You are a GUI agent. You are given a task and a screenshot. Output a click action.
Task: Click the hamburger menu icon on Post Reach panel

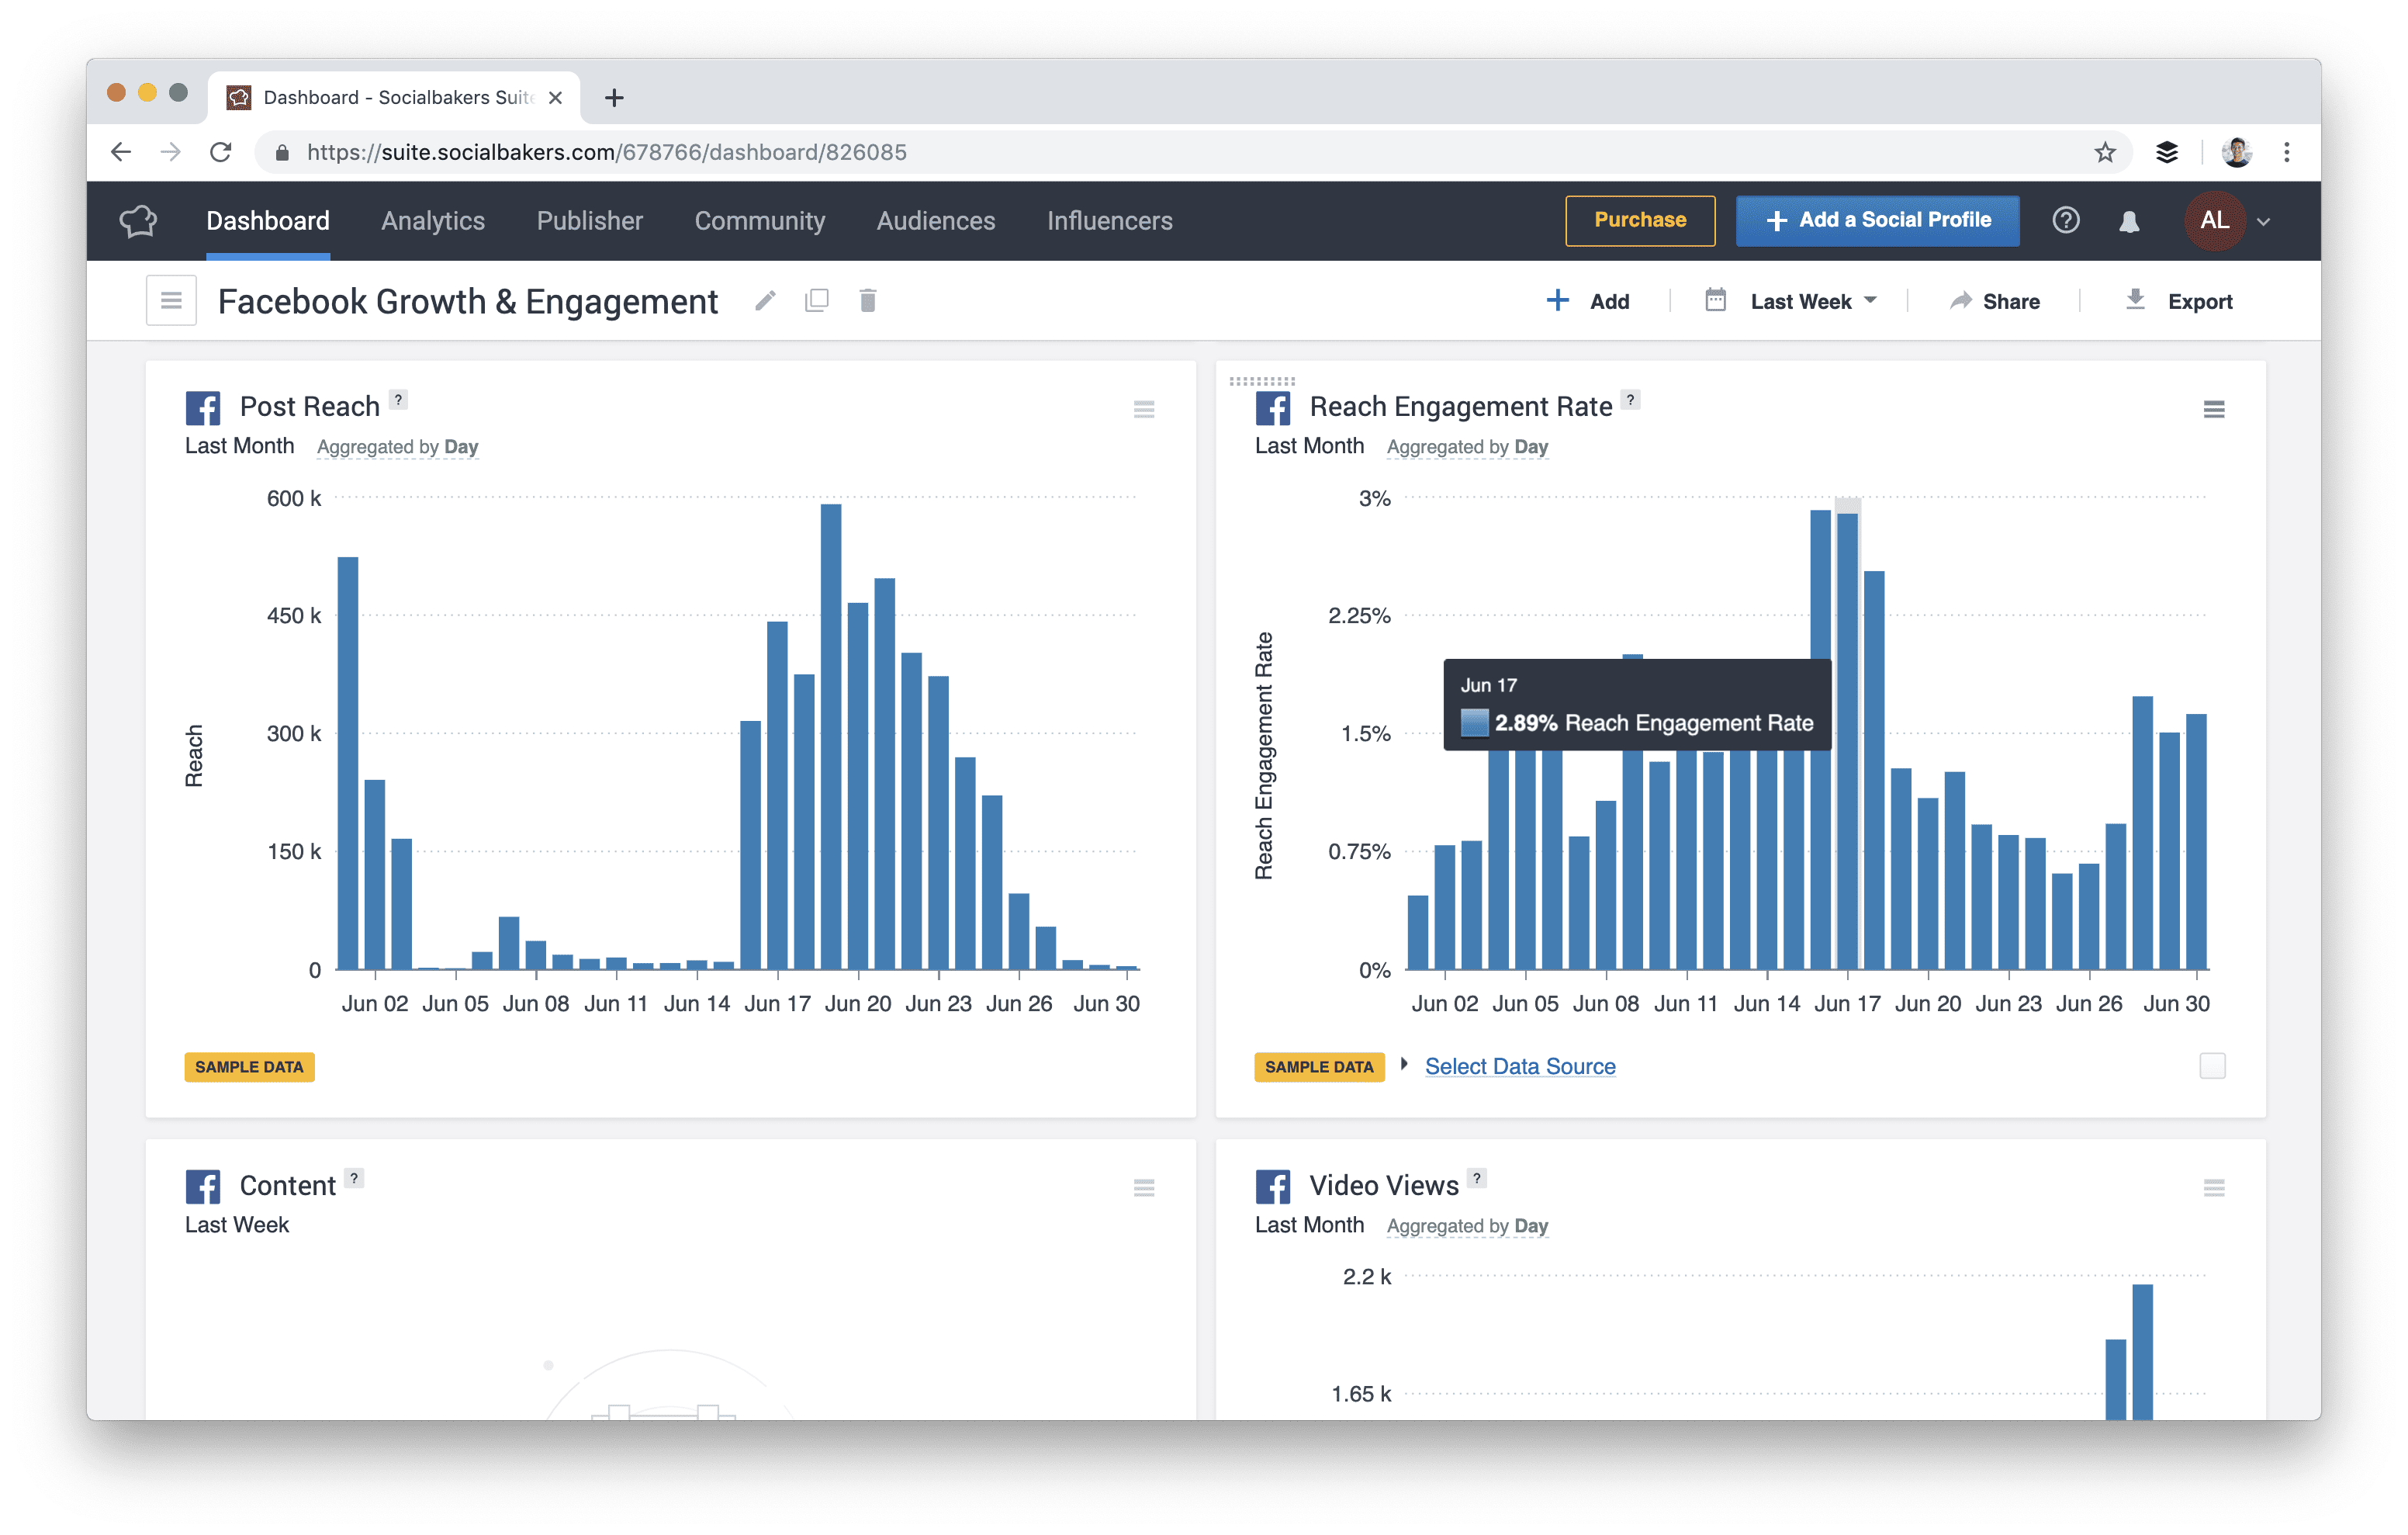pos(1144,409)
